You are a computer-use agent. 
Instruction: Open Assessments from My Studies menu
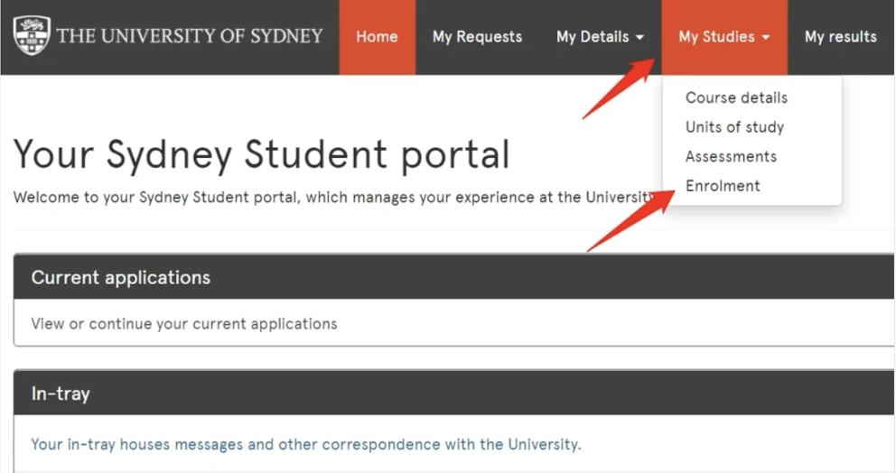pos(731,156)
